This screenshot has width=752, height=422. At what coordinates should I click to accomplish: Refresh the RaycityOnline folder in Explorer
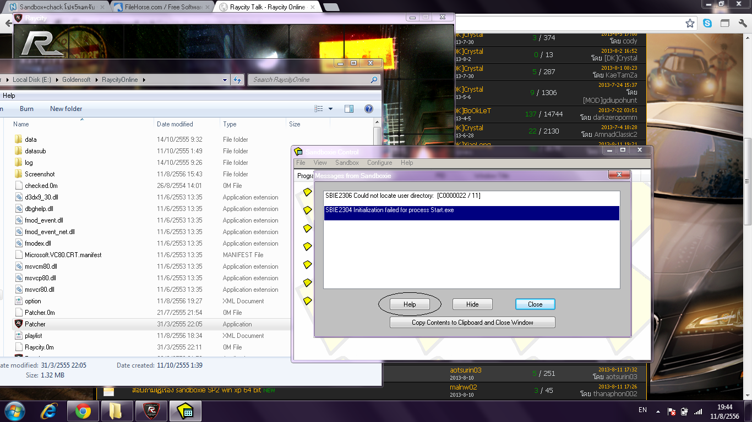[x=237, y=80]
